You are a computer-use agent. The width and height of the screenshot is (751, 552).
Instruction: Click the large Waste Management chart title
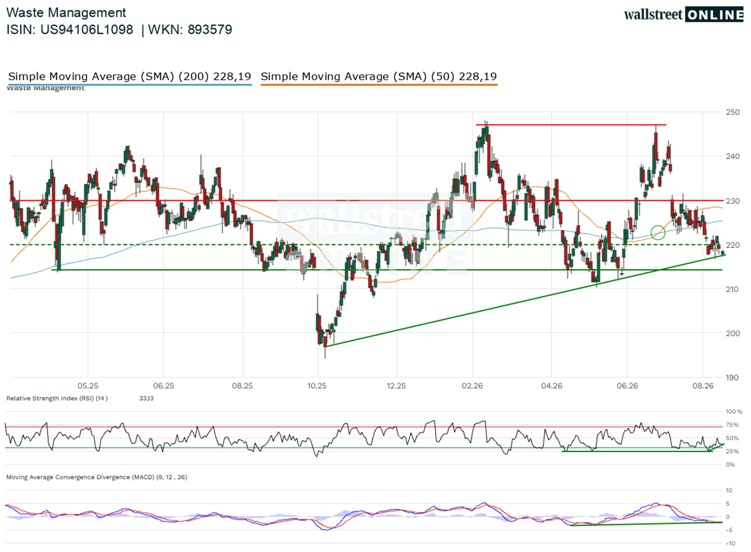[66, 12]
